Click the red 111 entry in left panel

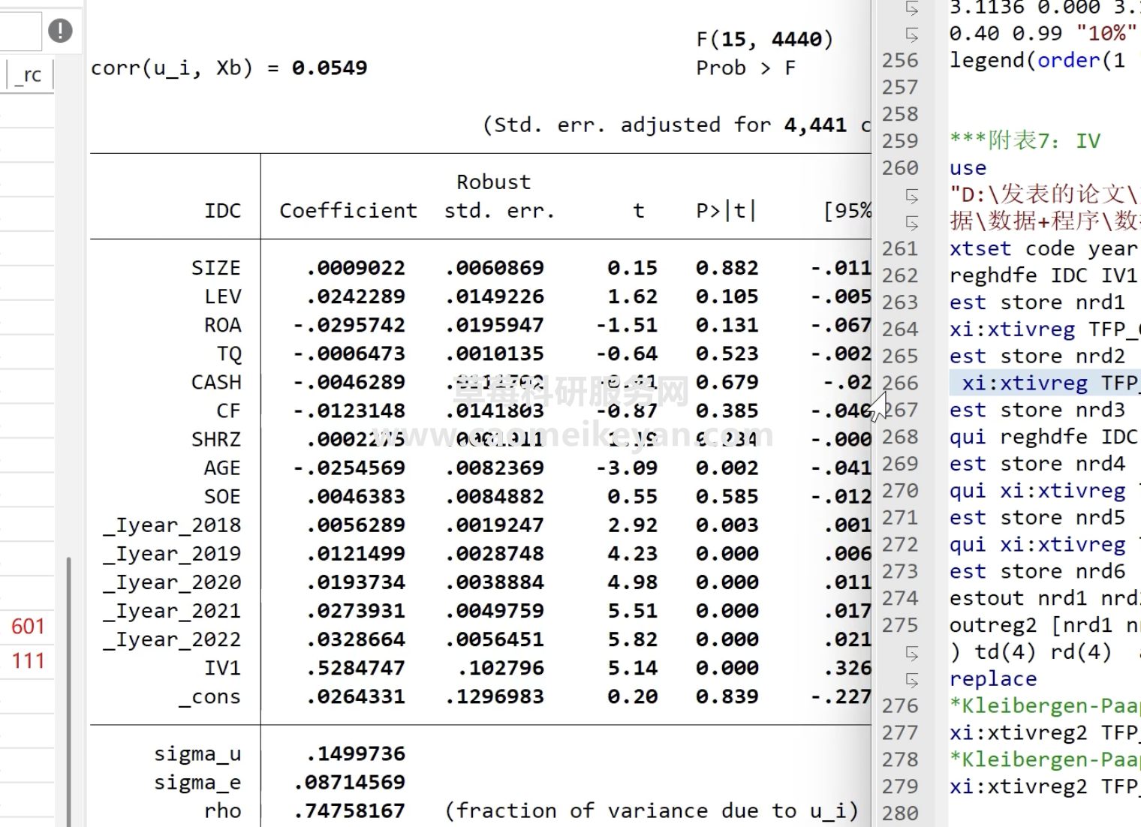pos(28,661)
